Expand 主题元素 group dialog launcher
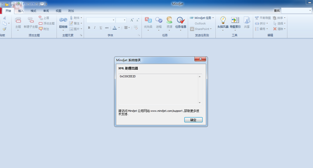 81,36
